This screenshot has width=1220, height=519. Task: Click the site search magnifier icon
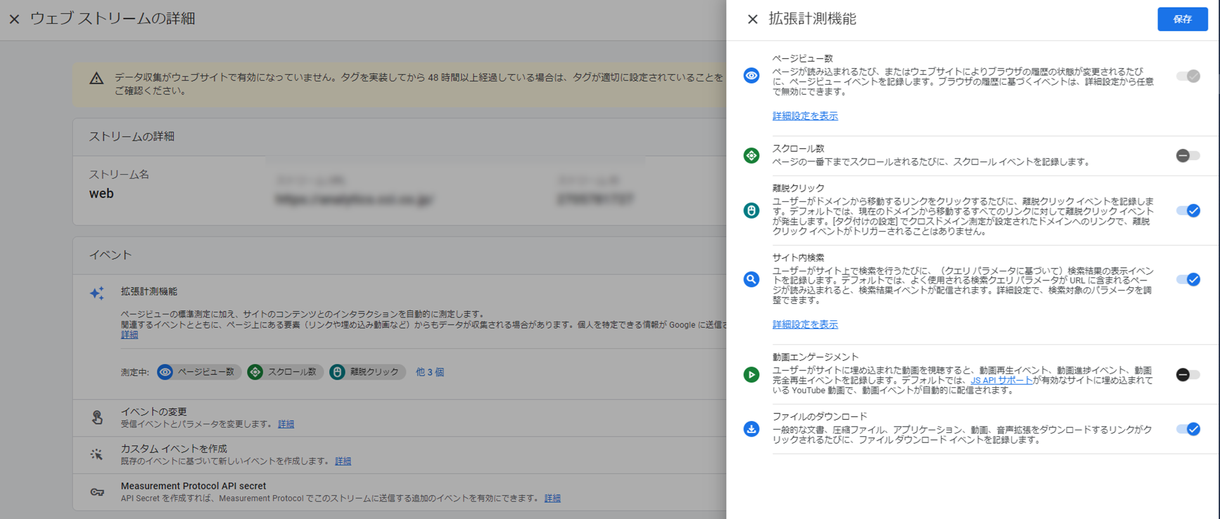(x=751, y=279)
